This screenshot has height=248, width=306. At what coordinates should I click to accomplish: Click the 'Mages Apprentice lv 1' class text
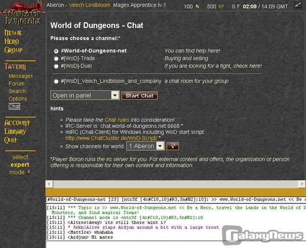pyautogui.click(x=140, y=5)
